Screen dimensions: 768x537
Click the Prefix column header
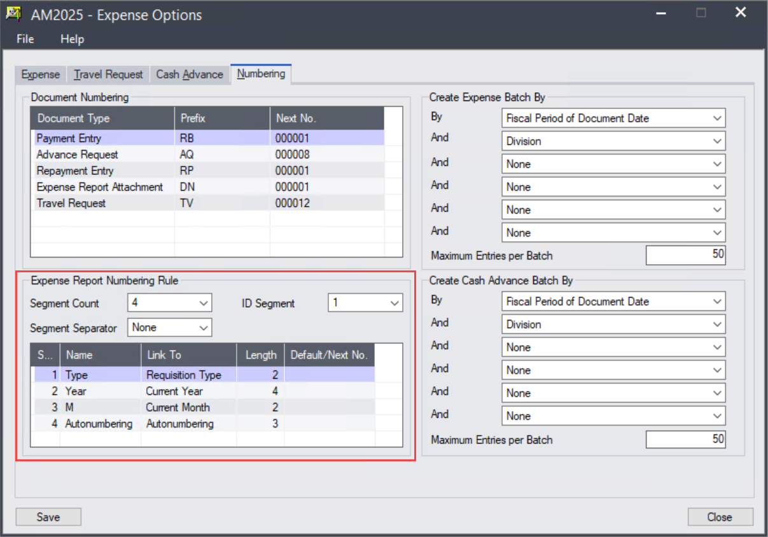tap(222, 118)
